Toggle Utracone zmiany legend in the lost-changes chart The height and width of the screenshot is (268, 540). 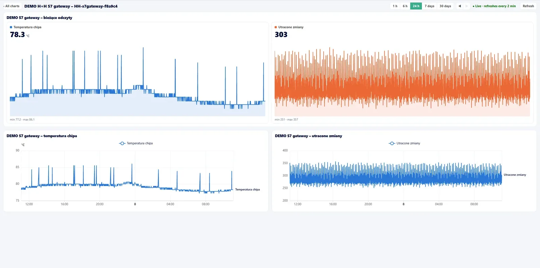tap(405, 143)
